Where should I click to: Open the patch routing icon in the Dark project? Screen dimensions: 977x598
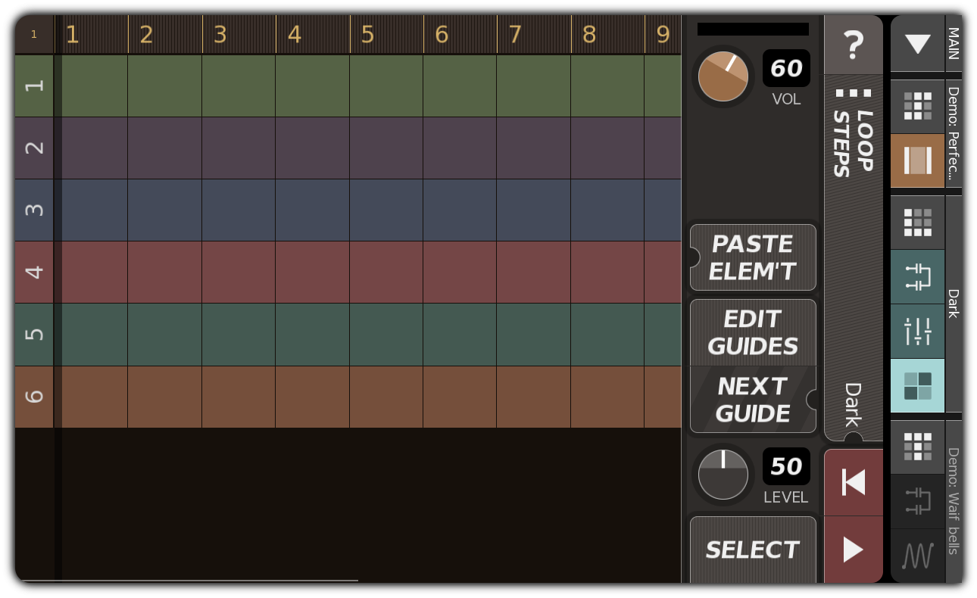(x=917, y=277)
